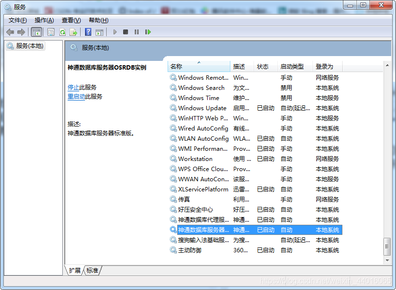Screen dimensions: 396x290
Task: Click the gear icon of 好压安全中心 row
Action: [173, 209]
